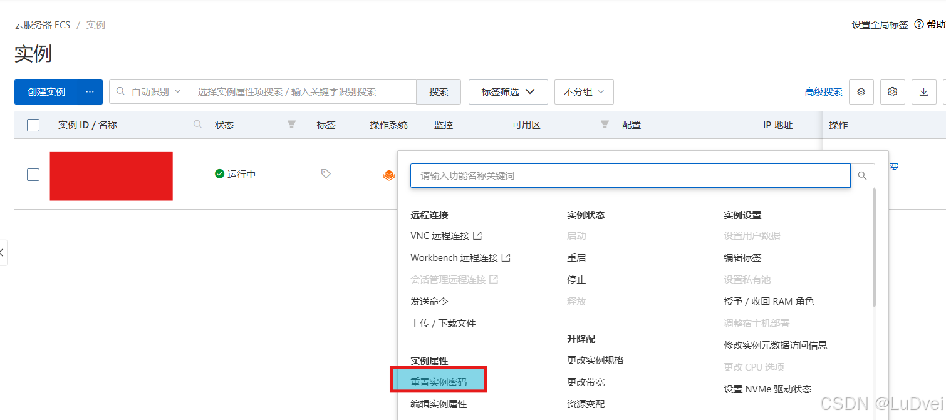Click 帮助 text at top right
This screenshot has width=946, height=420.
click(x=936, y=24)
